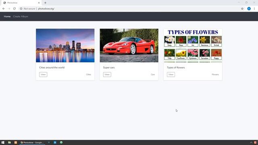Click the blue taskbar app icon

tap(55, 143)
